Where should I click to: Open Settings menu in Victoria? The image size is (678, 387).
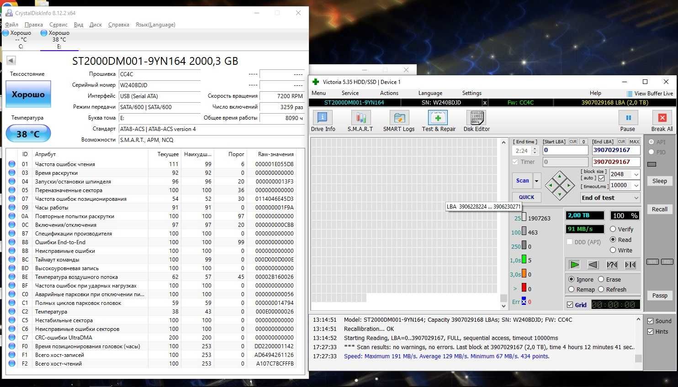(x=472, y=93)
